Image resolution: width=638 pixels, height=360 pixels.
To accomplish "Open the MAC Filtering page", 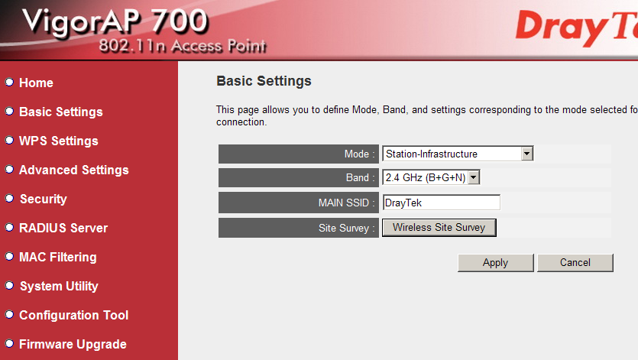I will tap(57, 257).
